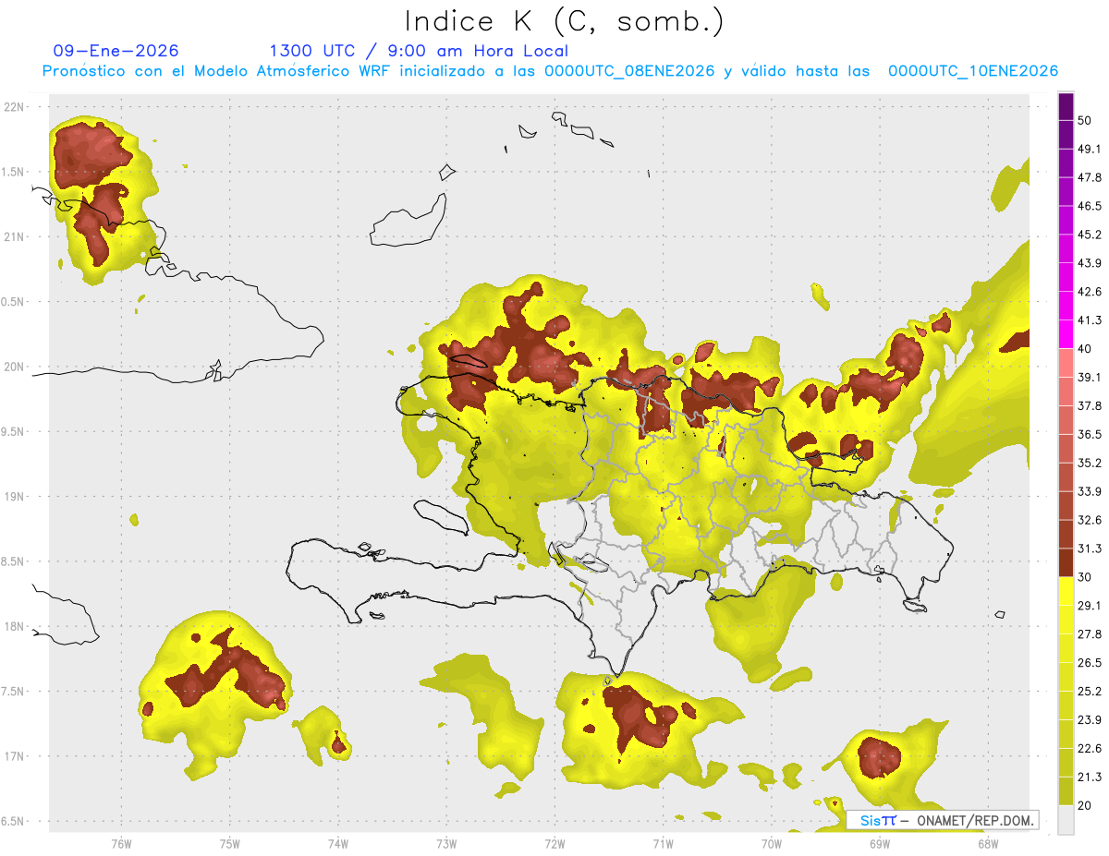Click the colorbar value "21.3"
The height and width of the screenshot is (856, 1109).
(1090, 777)
